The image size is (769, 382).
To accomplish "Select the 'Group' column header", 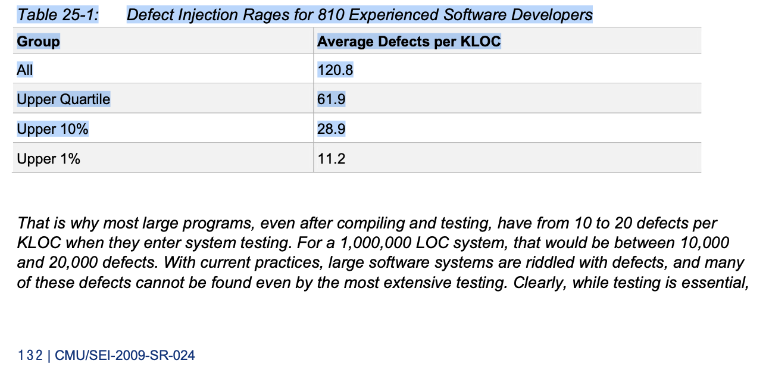I will click(39, 42).
